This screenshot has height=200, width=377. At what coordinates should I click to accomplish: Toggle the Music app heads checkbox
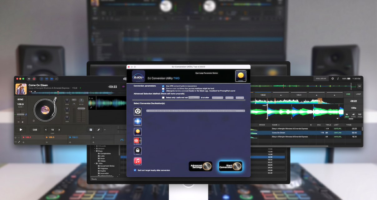tap(163, 91)
